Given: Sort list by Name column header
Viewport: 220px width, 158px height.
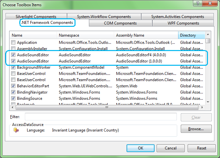Looking at the screenshot, I should (34, 35).
